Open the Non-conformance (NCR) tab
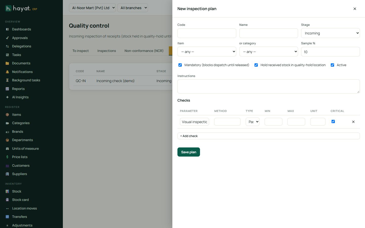Viewport: 365px width, 228px height. pos(144,51)
